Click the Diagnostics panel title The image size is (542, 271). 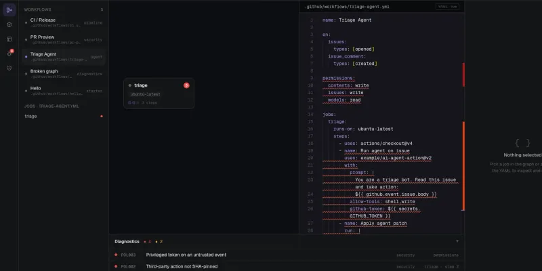coord(127,242)
